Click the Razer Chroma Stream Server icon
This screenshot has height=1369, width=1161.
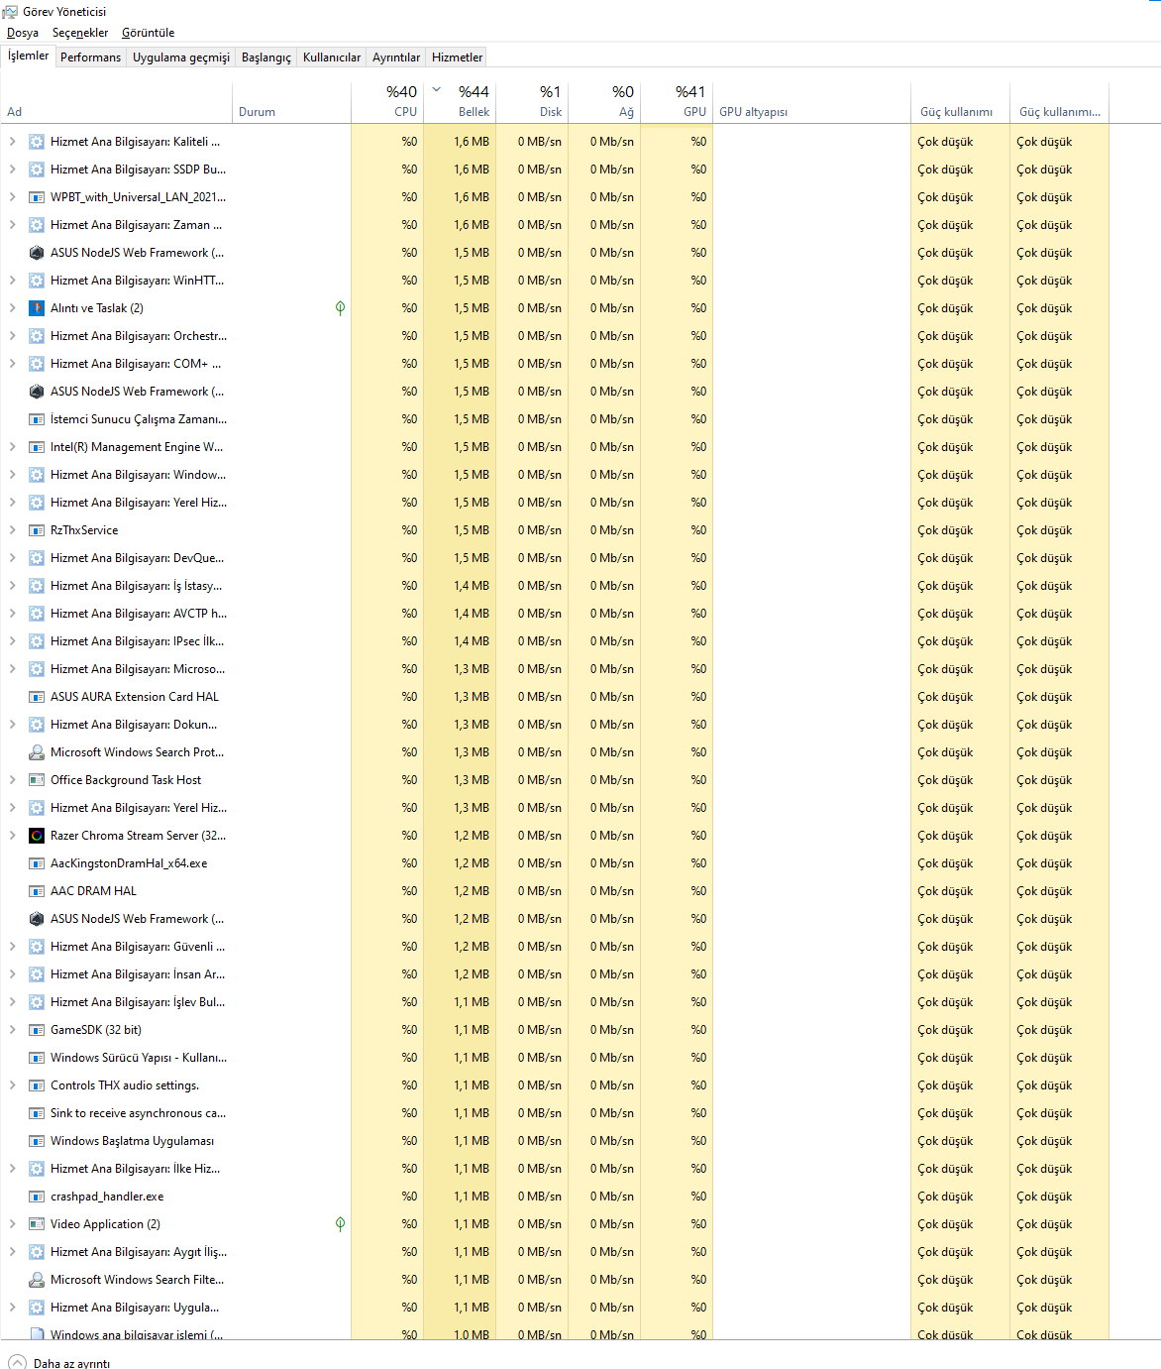pos(37,836)
